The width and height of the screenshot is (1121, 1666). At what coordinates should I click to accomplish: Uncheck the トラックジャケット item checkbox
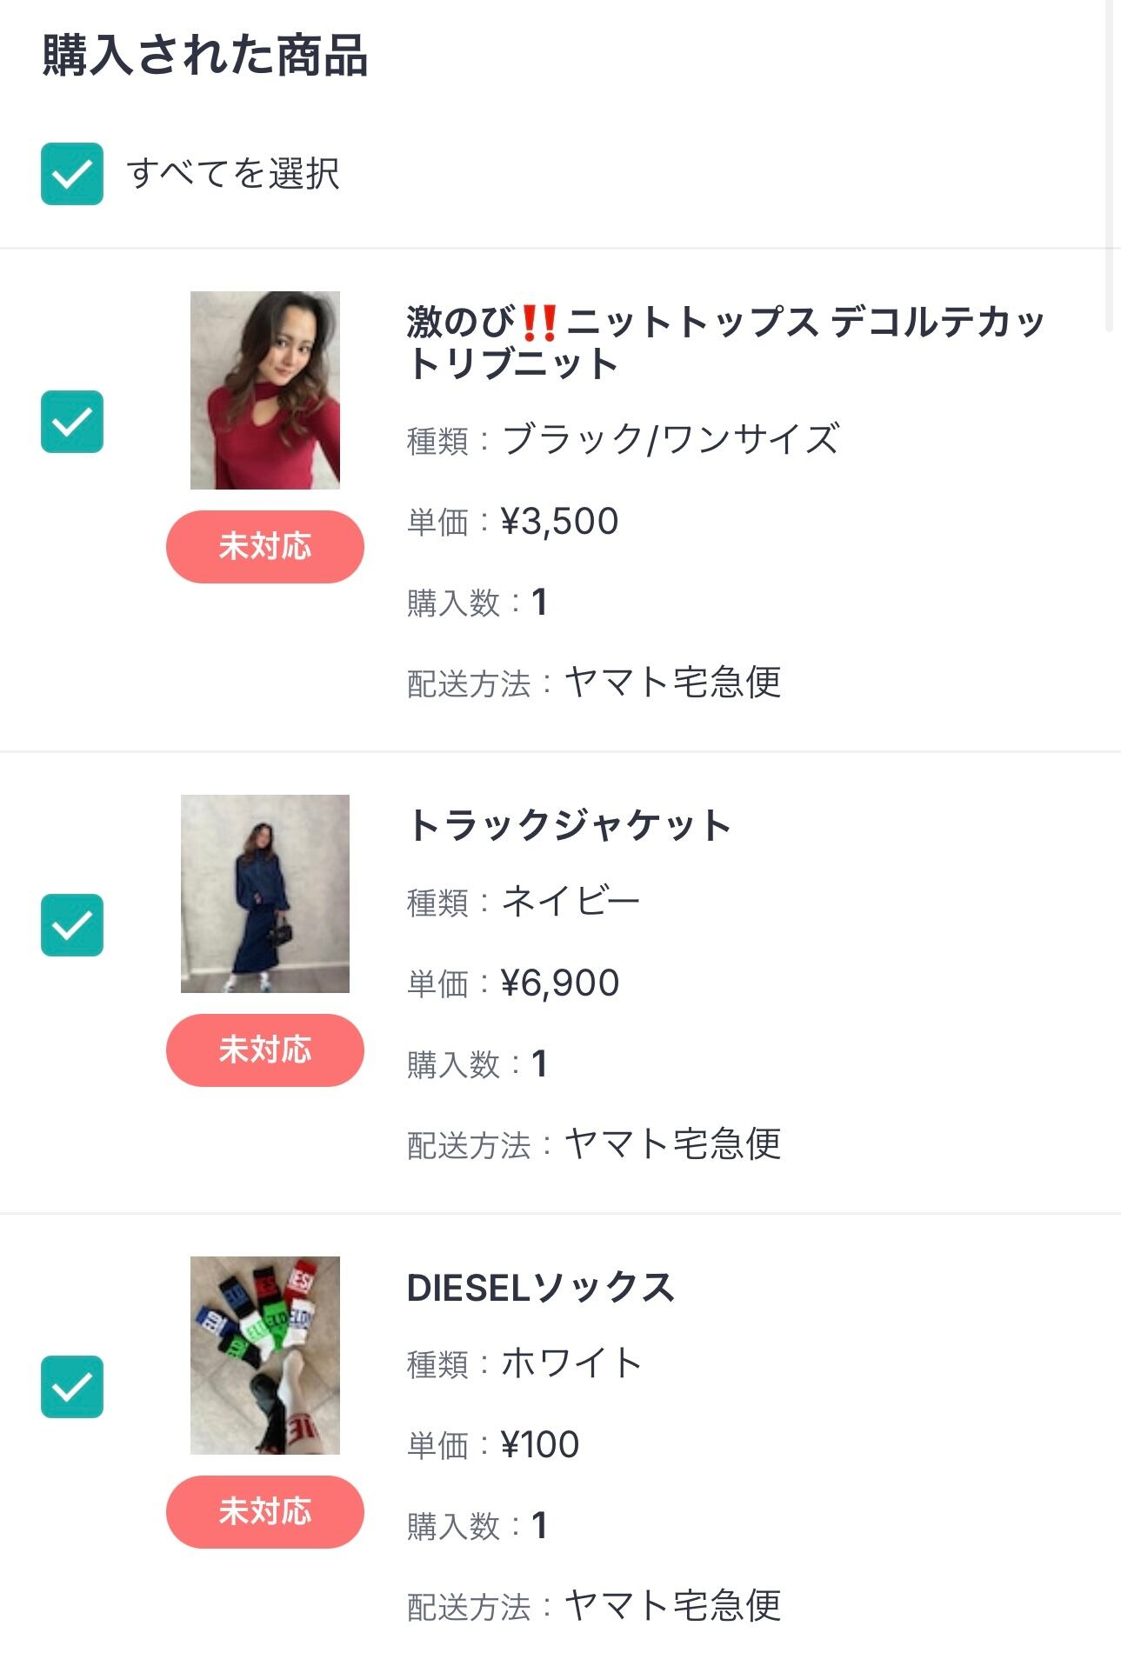point(72,925)
